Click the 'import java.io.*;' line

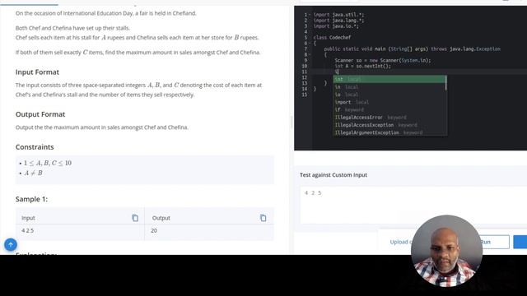(336, 26)
